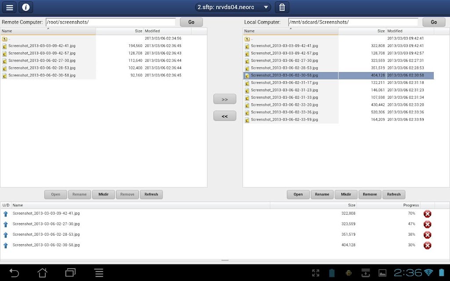
Task: Select local Screenshot_2013-03-06-02-30-58.jpg row
Action: pos(338,76)
